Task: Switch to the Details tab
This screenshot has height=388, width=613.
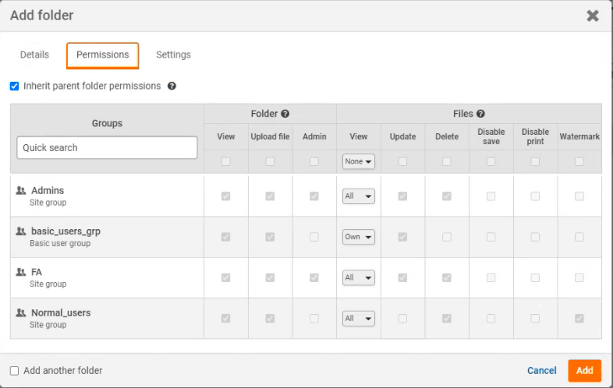Action: click(34, 55)
